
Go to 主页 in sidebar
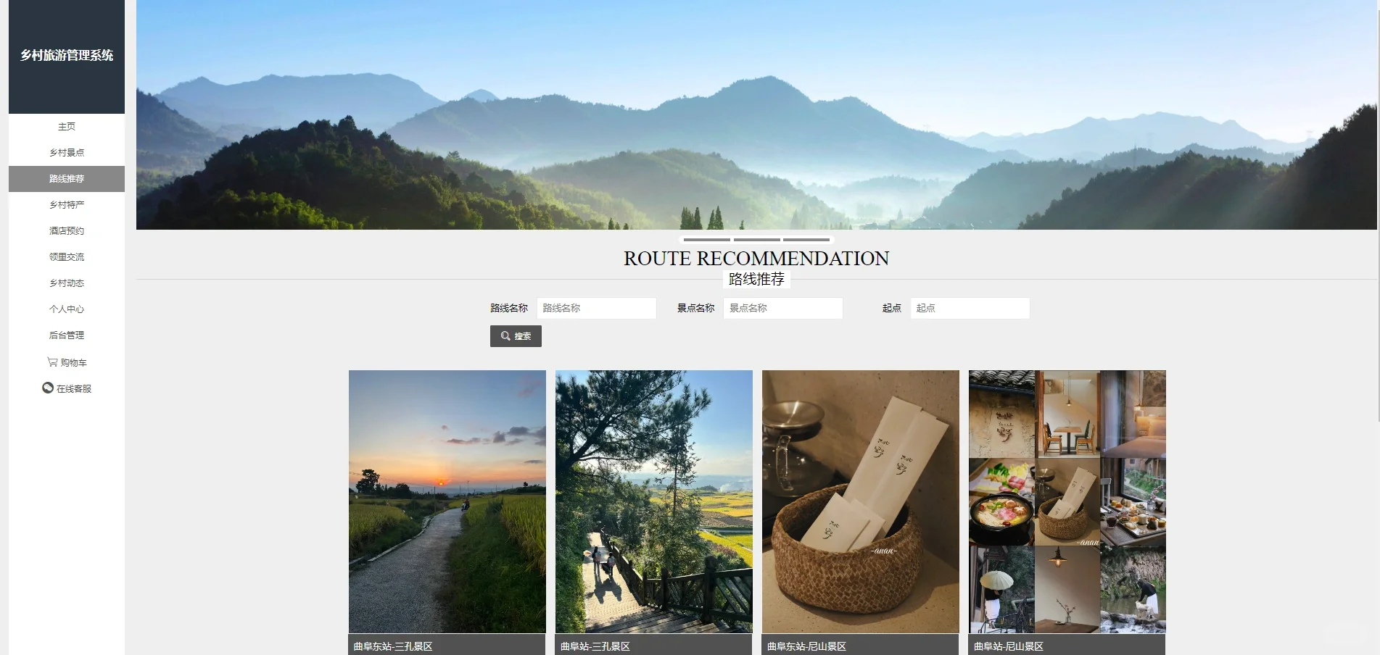point(67,127)
